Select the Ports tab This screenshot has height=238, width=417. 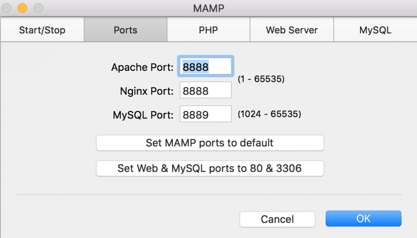[x=125, y=30]
